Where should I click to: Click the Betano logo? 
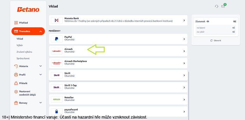point(28,10)
